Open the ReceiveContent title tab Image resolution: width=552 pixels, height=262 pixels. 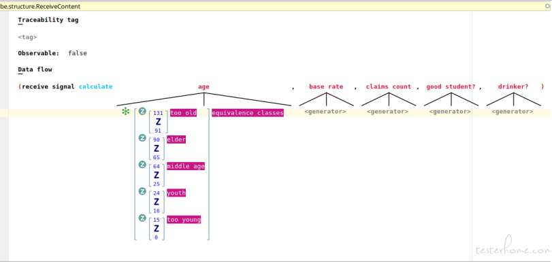pos(40,6)
